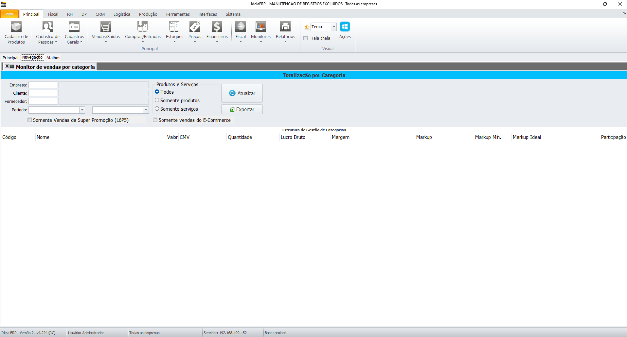Check Somente Vendas da Super Promoção

pos(30,120)
